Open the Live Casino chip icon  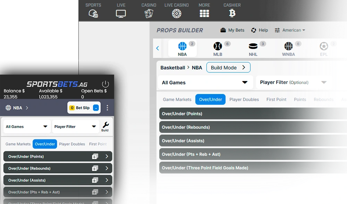point(177,14)
